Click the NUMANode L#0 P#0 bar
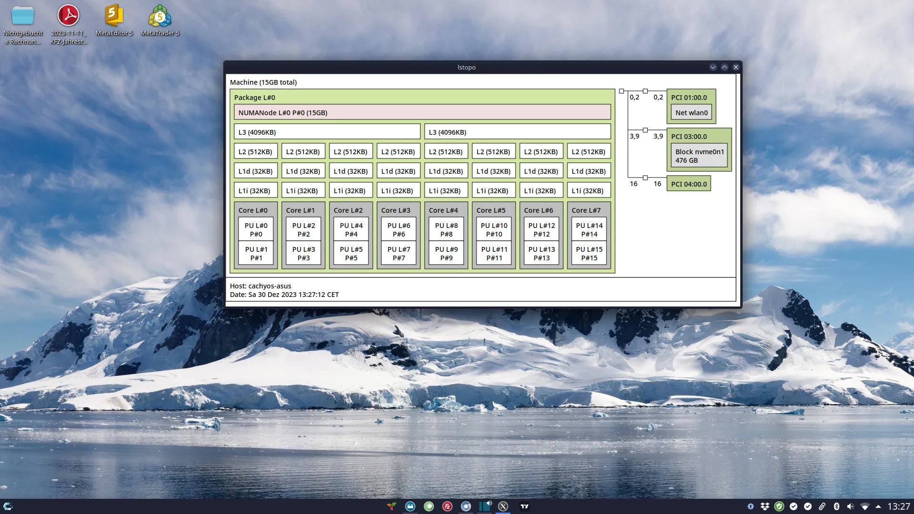This screenshot has height=514, width=914. click(422, 112)
